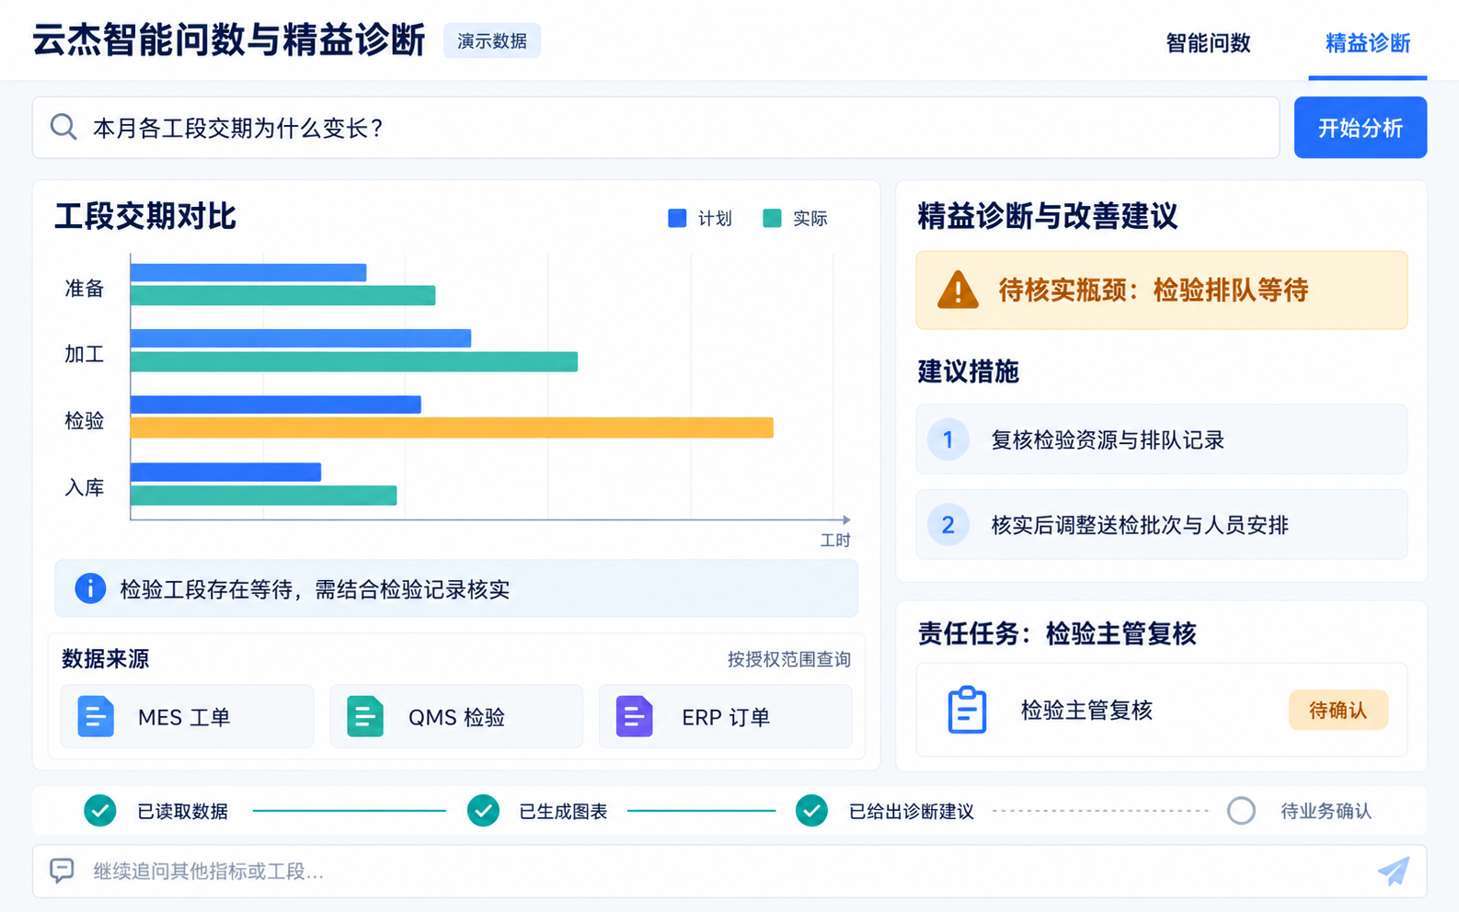Click the 演示数据 badge
The image size is (1459, 912).
tap(492, 41)
